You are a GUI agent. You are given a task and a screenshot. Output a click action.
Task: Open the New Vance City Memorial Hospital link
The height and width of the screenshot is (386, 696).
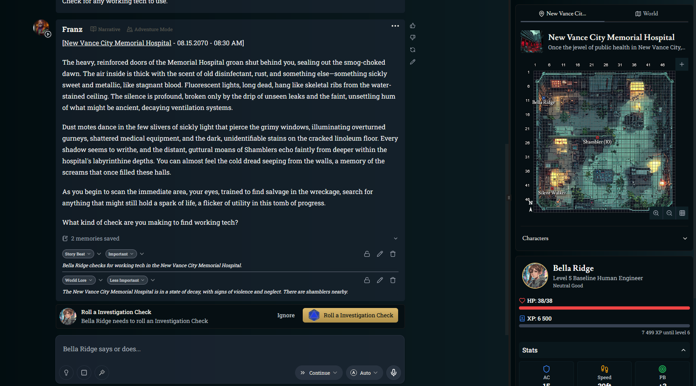(x=117, y=43)
